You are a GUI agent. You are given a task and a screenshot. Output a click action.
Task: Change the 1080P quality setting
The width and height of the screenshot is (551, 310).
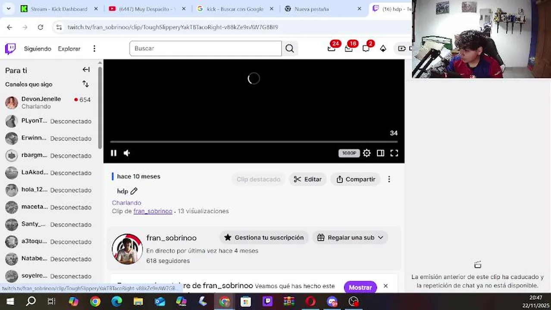[349, 153]
